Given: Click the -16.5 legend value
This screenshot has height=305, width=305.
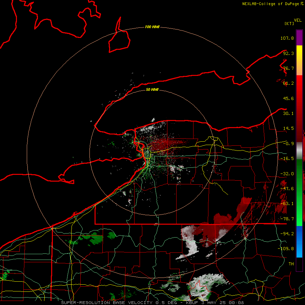Looking at the screenshot, I should coord(287,159).
